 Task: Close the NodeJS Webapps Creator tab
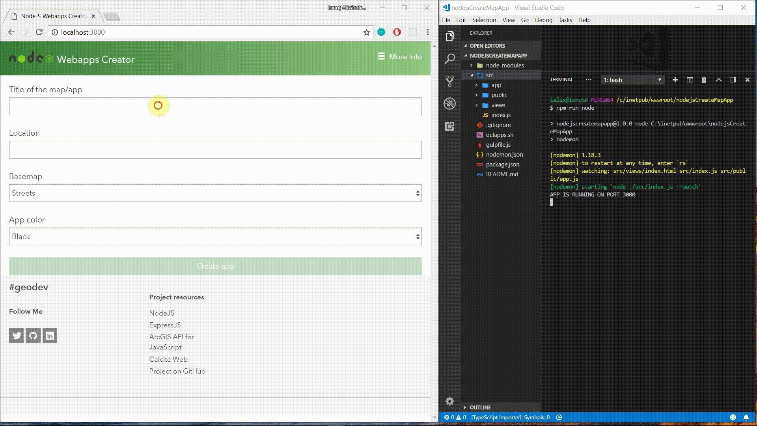tap(93, 16)
